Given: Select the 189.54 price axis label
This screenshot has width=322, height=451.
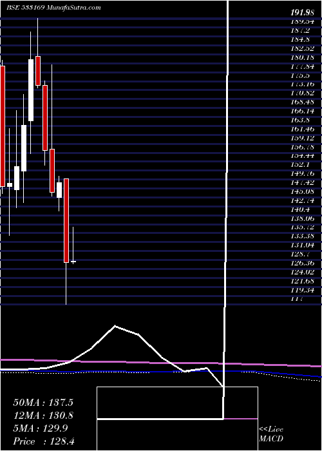Looking at the screenshot, I should [302, 21].
